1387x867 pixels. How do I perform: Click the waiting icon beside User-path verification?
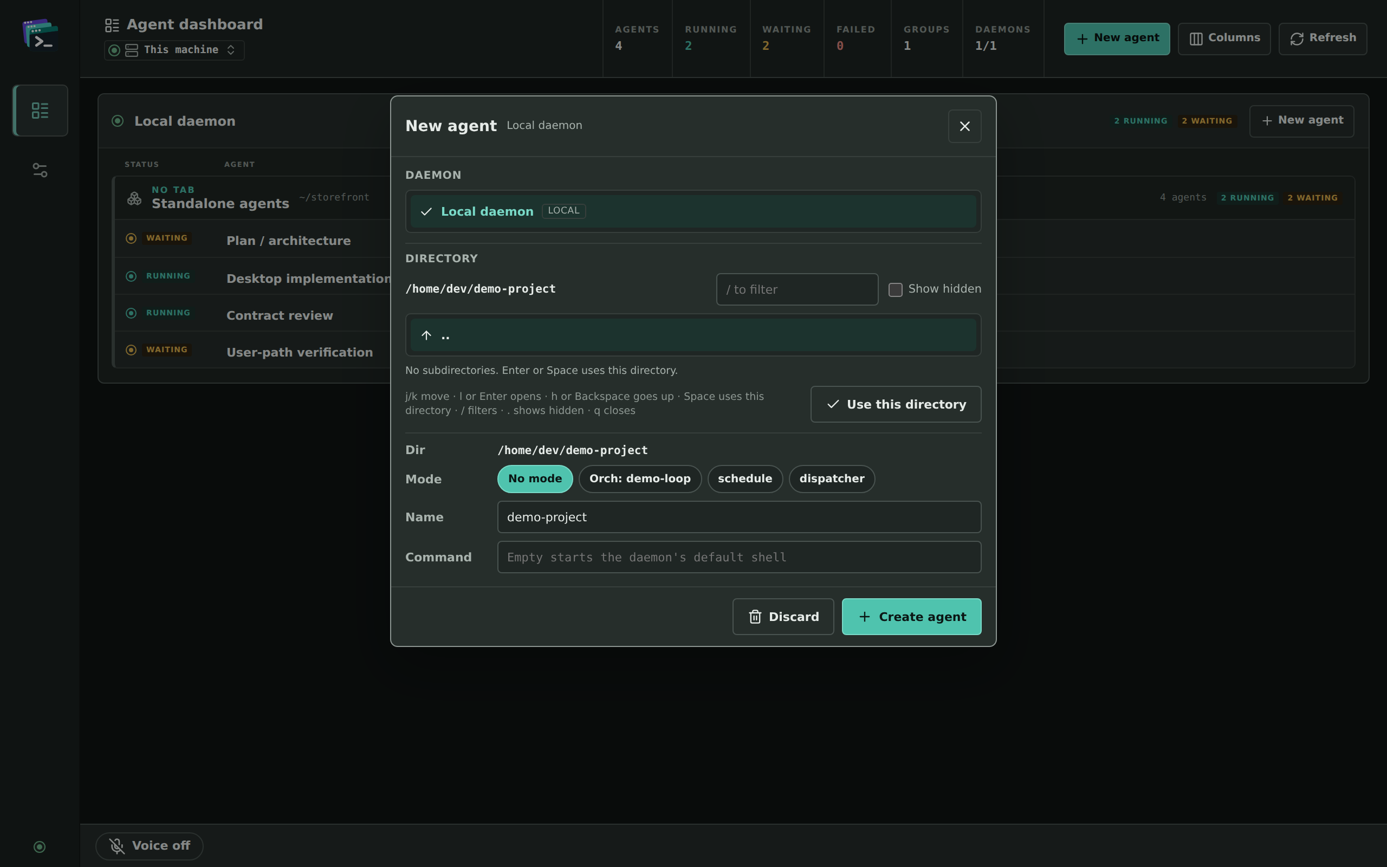pos(131,350)
